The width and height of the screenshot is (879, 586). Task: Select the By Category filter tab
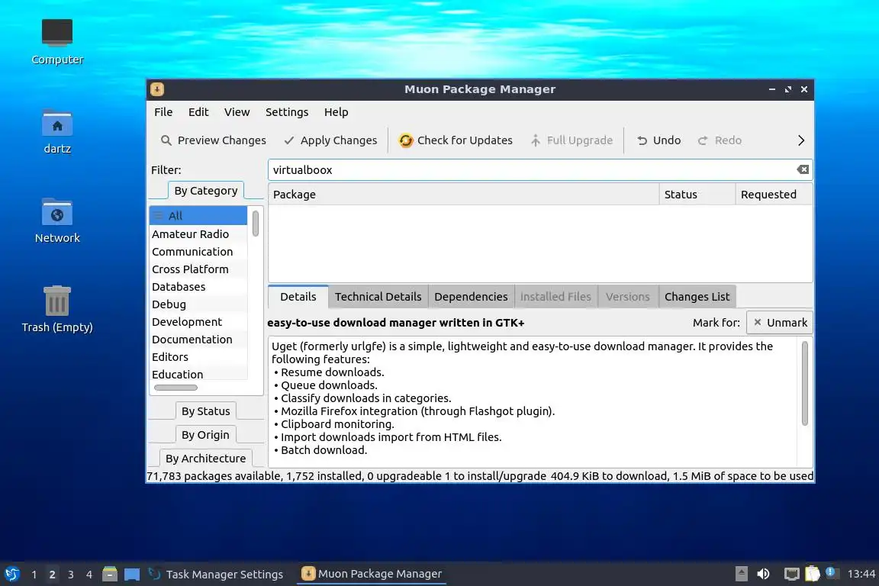(x=206, y=191)
